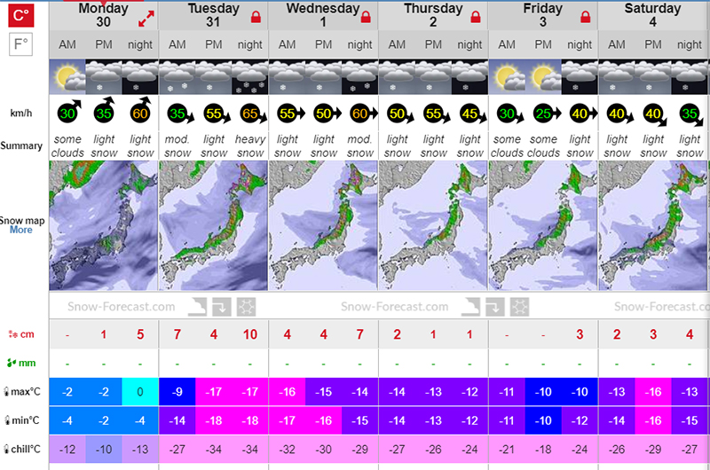Click Tuesday AM -9 max temperature cell
The image size is (710, 470).
point(177,392)
